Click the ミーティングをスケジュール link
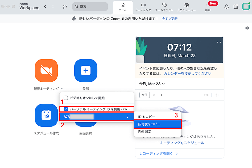The height and width of the screenshot is (168, 252). [x=180, y=143]
